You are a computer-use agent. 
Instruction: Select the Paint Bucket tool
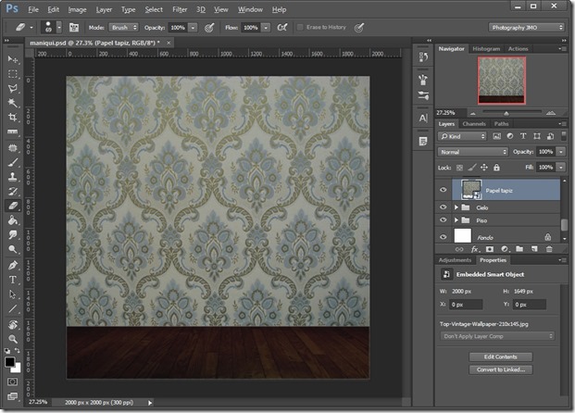tap(13, 220)
